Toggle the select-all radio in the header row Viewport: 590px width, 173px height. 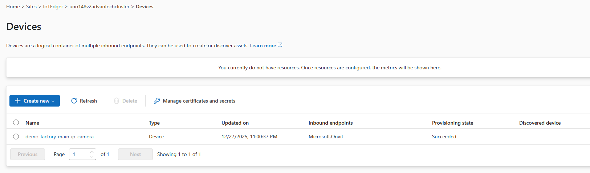coord(16,122)
